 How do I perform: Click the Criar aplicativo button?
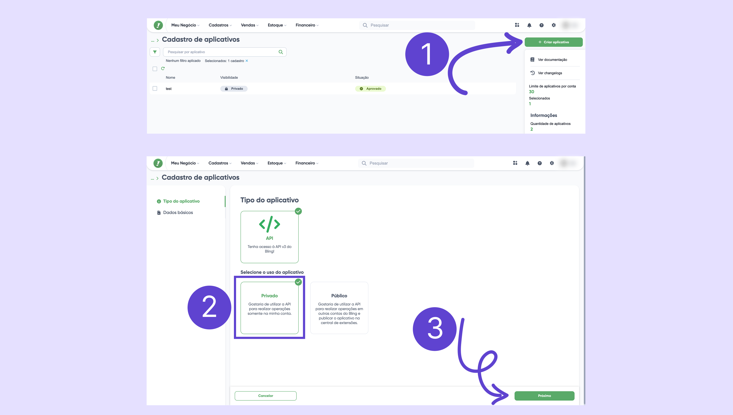point(553,42)
